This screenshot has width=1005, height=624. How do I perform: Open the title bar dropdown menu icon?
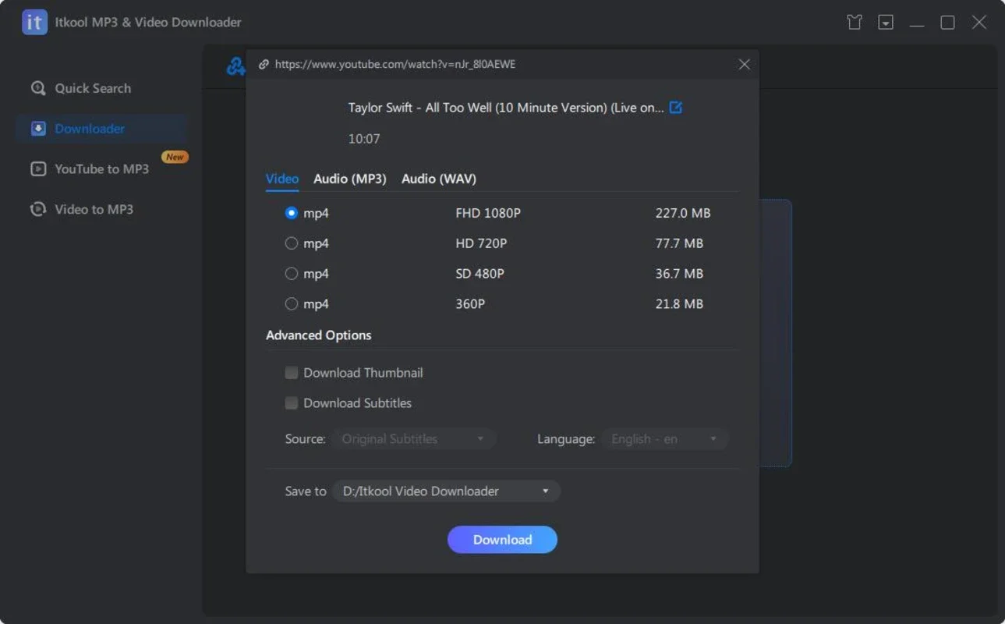886,23
